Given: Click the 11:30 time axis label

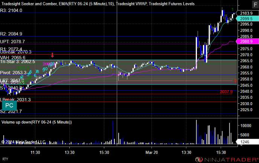Looking at the screenshot, I should point(35,152).
